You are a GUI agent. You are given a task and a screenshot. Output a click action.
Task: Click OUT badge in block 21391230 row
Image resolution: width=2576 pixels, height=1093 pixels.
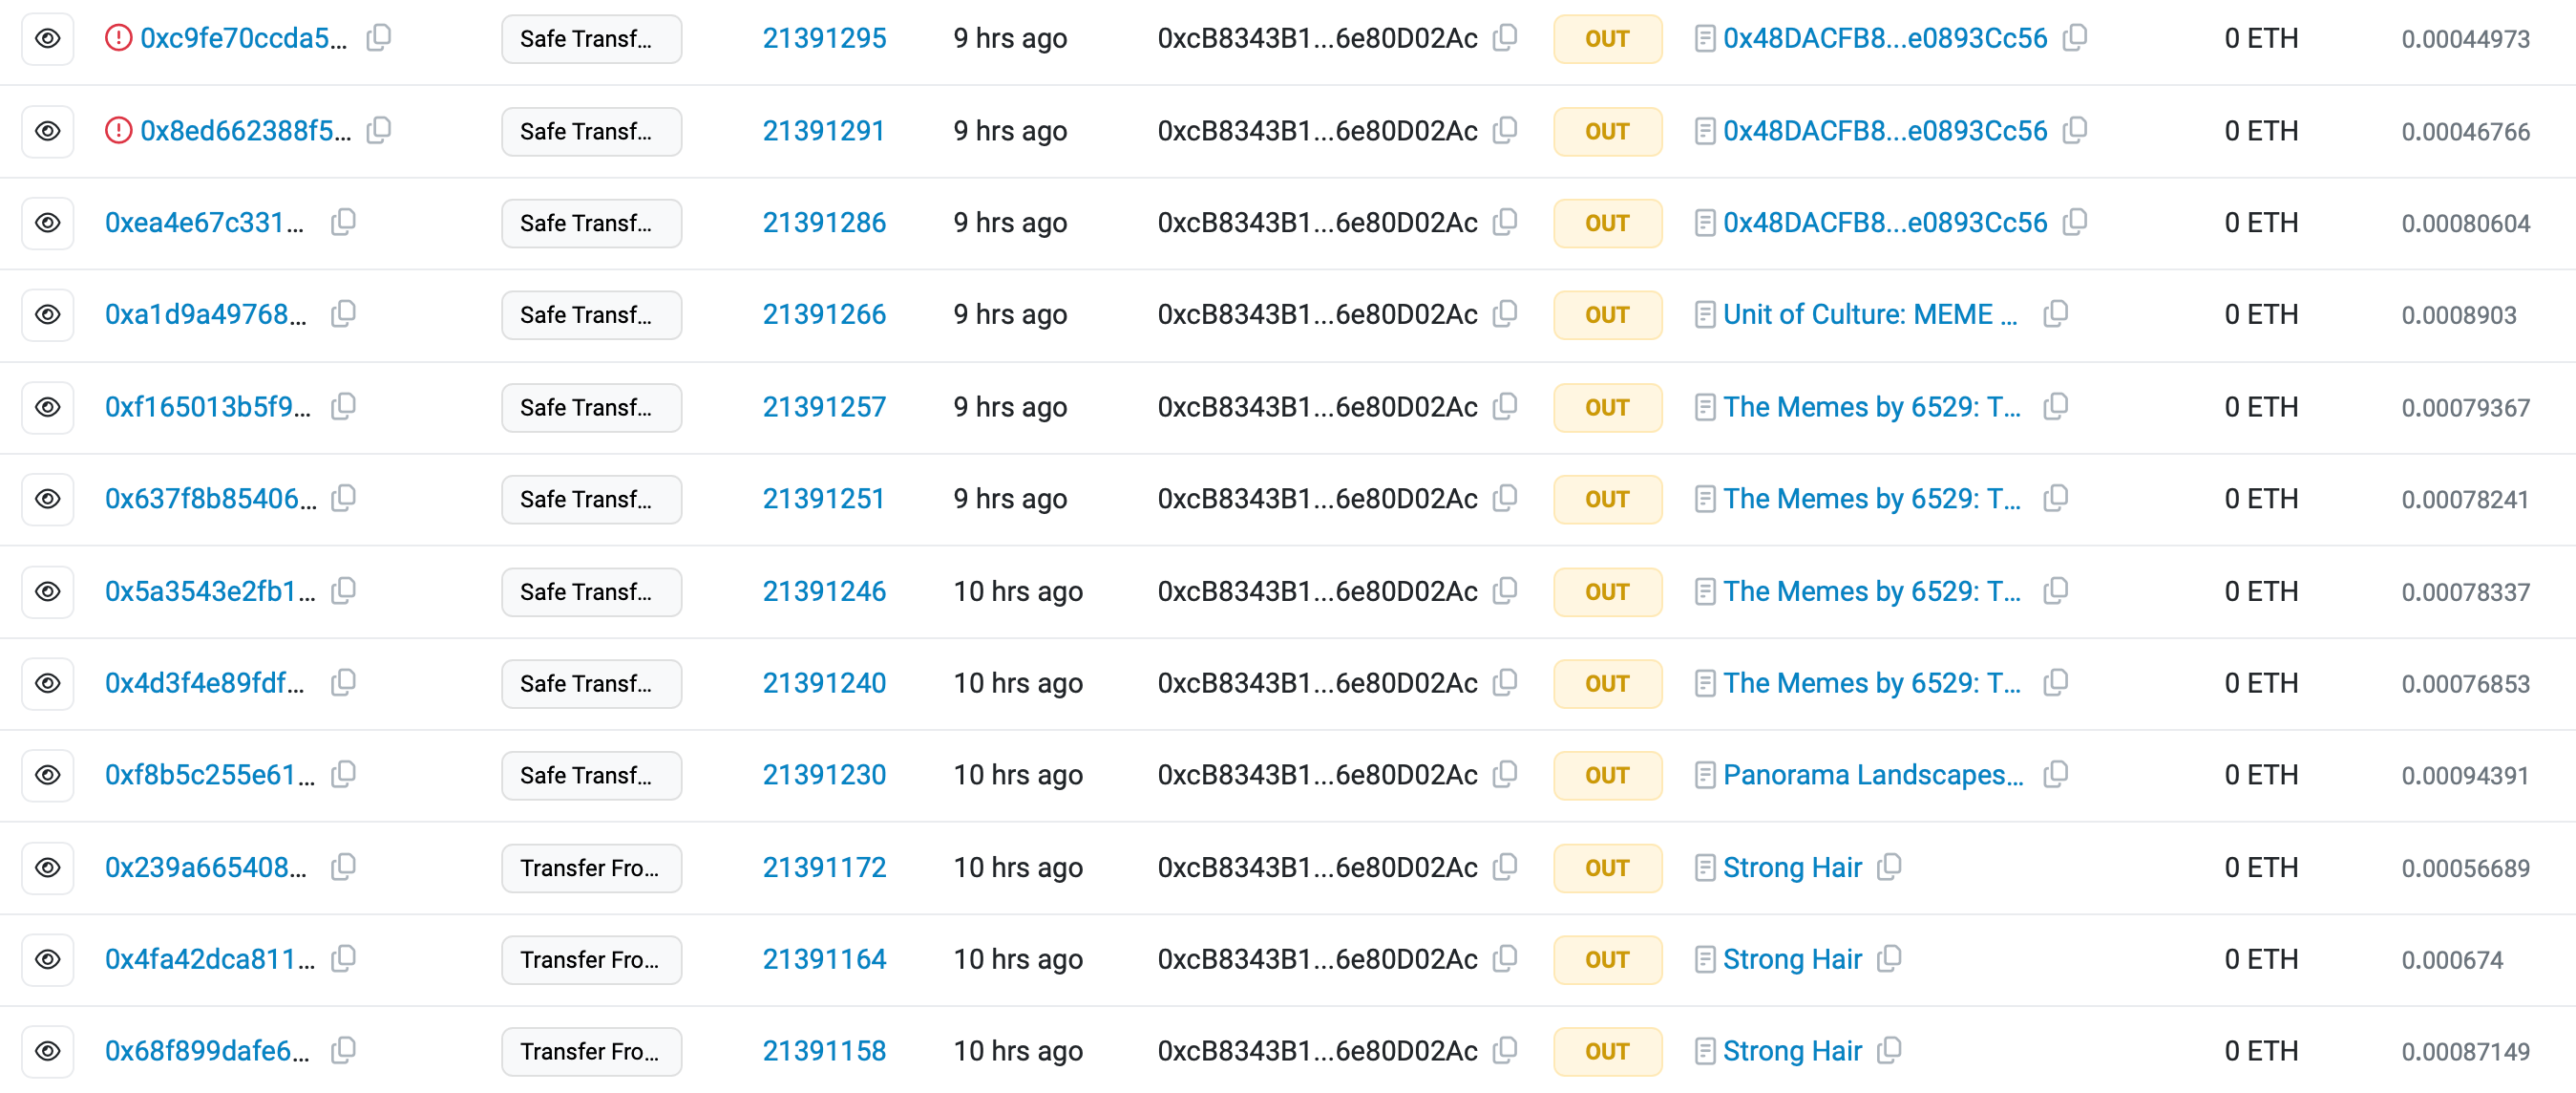(1607, 775)
